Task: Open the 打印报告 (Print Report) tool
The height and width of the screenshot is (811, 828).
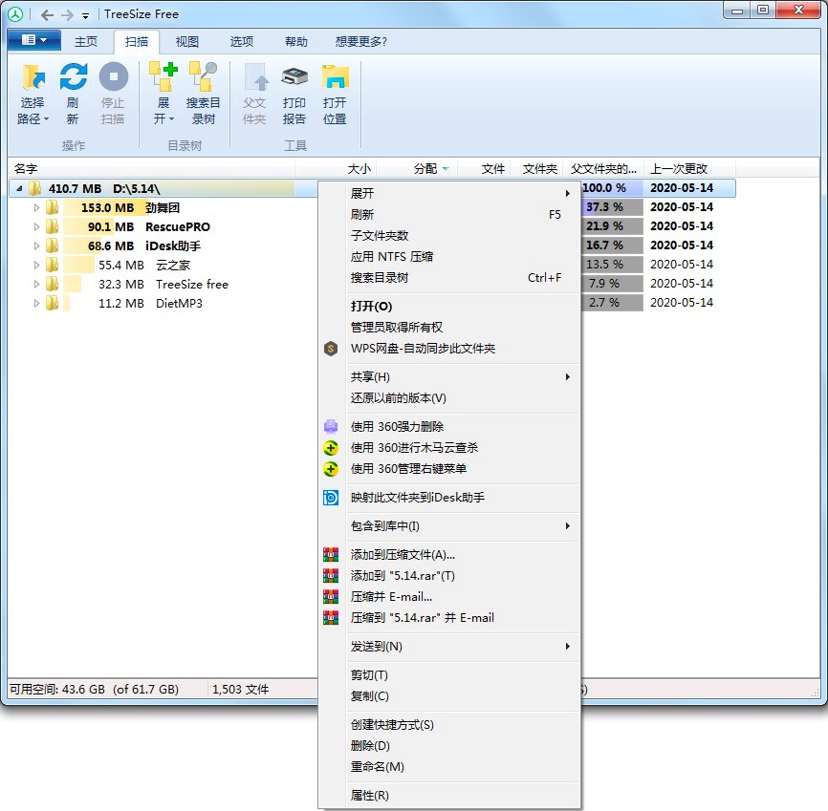Action: [x=294, y=93]
